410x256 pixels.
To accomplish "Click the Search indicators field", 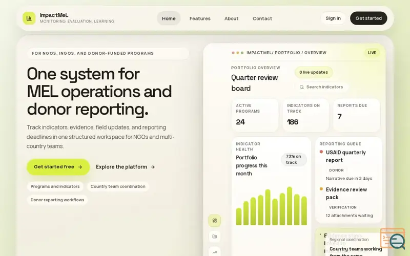I will [x=321, y=87].
